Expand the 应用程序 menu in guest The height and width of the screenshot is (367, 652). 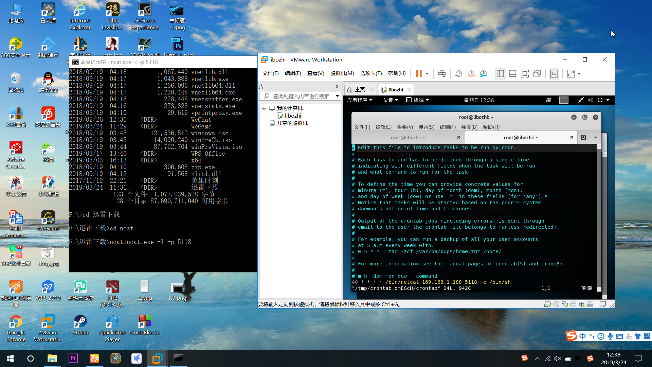pos(360,100)
